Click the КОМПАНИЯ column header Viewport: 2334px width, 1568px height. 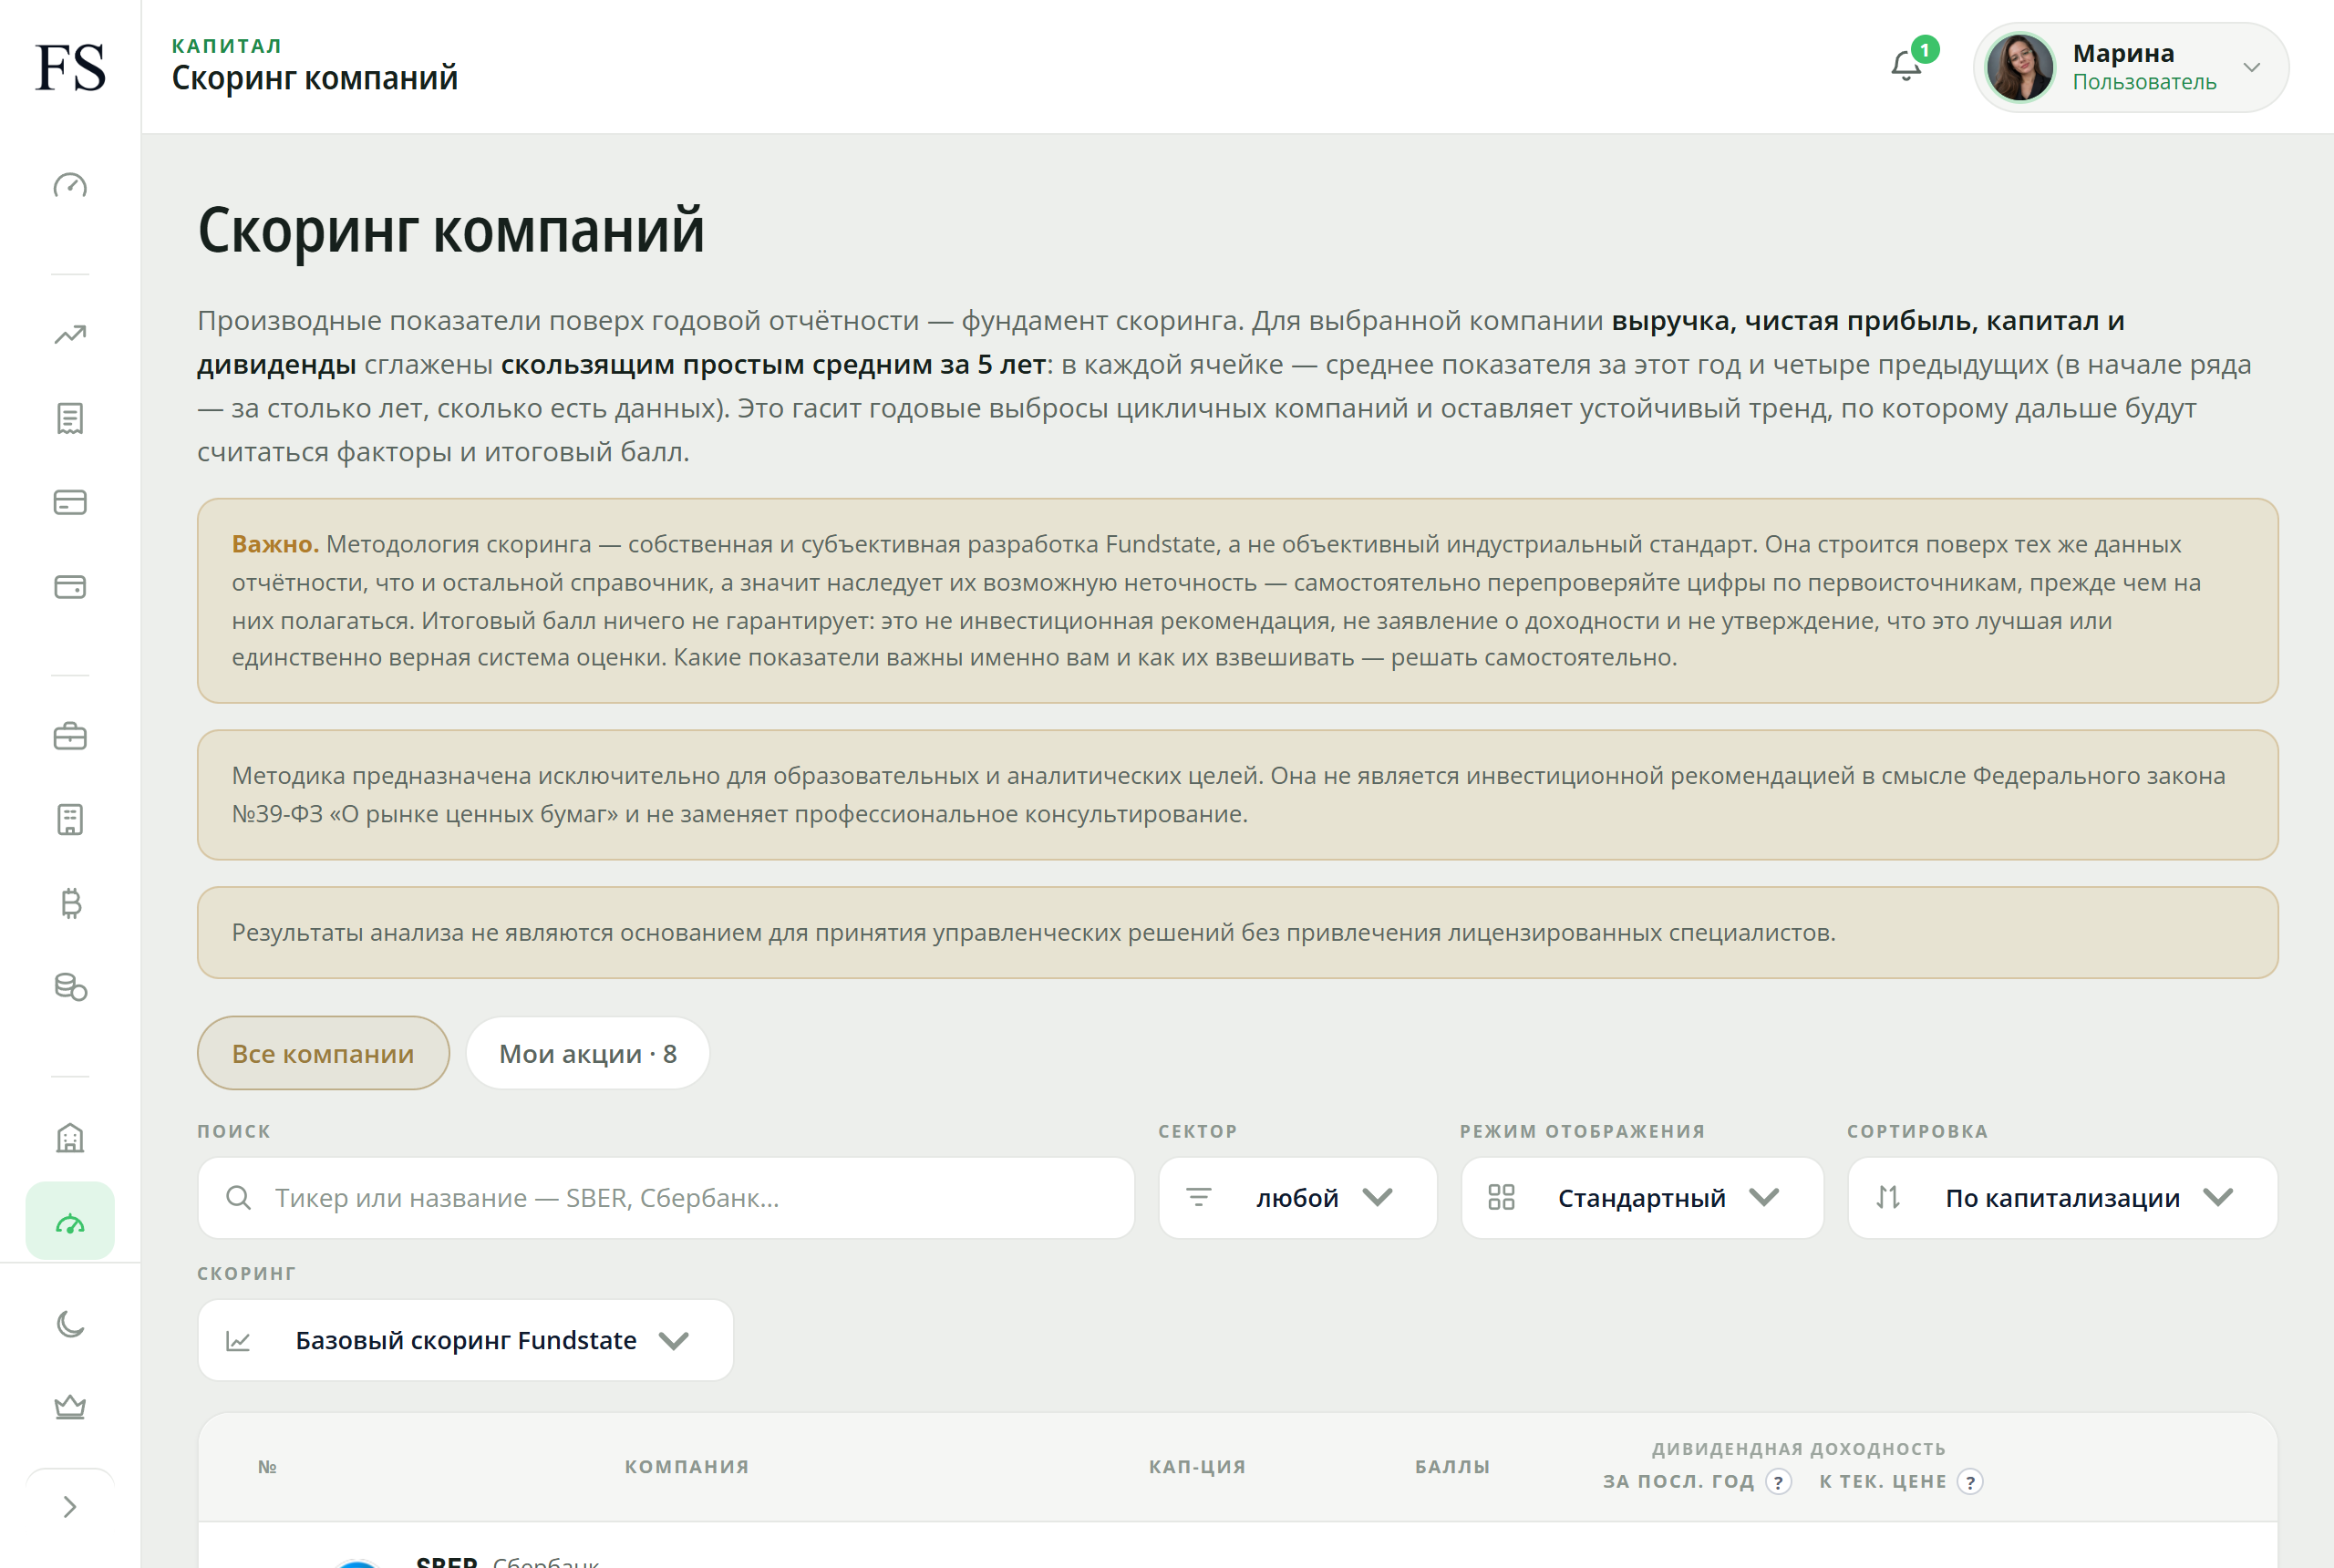point(687,1466)
